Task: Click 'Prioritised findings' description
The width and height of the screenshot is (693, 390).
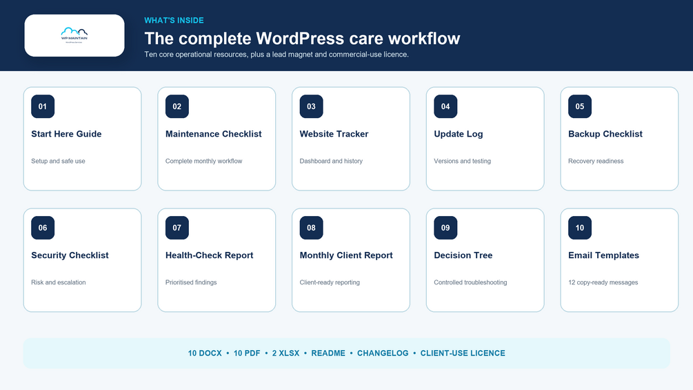Action: coord(191,282)
